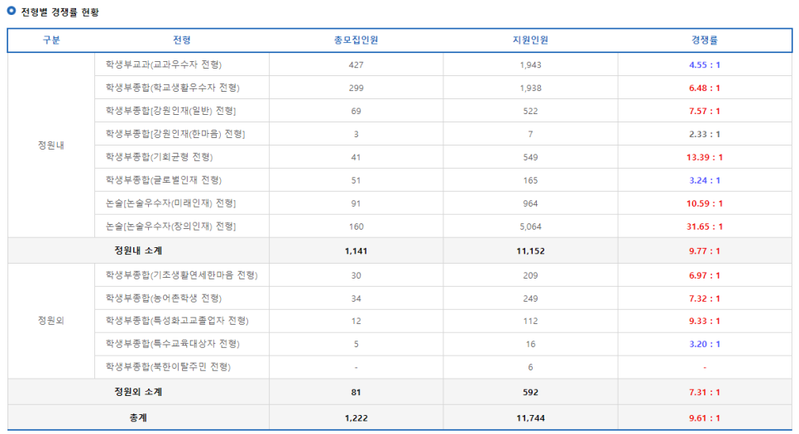Click the 4.55 : 1 ratio
Viewport: 799px width, 434px height.
pyautogui.click(x=705, y=64)
